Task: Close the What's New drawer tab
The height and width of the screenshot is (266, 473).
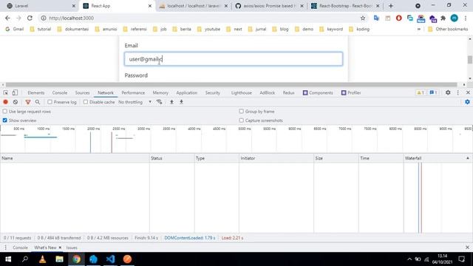Action: tap(60, 248)
